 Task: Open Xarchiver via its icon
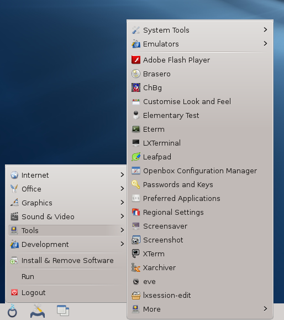136,267
